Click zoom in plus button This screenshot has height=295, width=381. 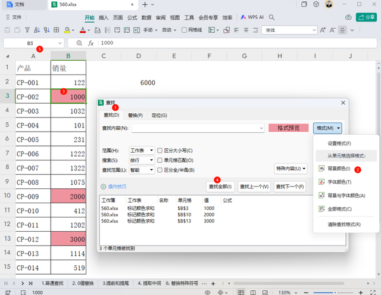point(361,293)
